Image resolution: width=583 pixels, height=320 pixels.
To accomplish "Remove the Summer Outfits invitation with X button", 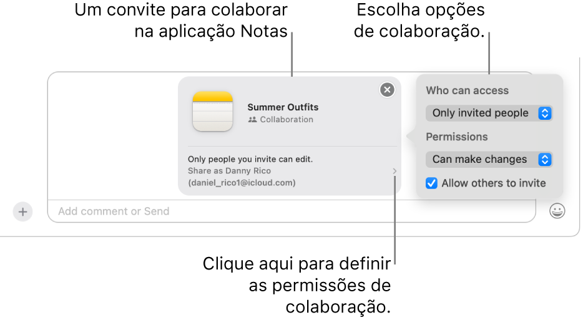I will (387, 90).
